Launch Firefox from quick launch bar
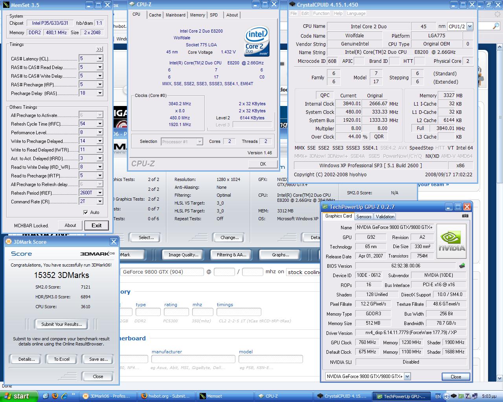The height and width of the screenshot is (402, 503). click(55, 396)
